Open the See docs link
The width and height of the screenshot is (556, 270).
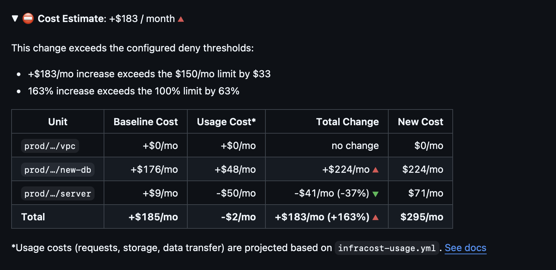click(465, 248)
